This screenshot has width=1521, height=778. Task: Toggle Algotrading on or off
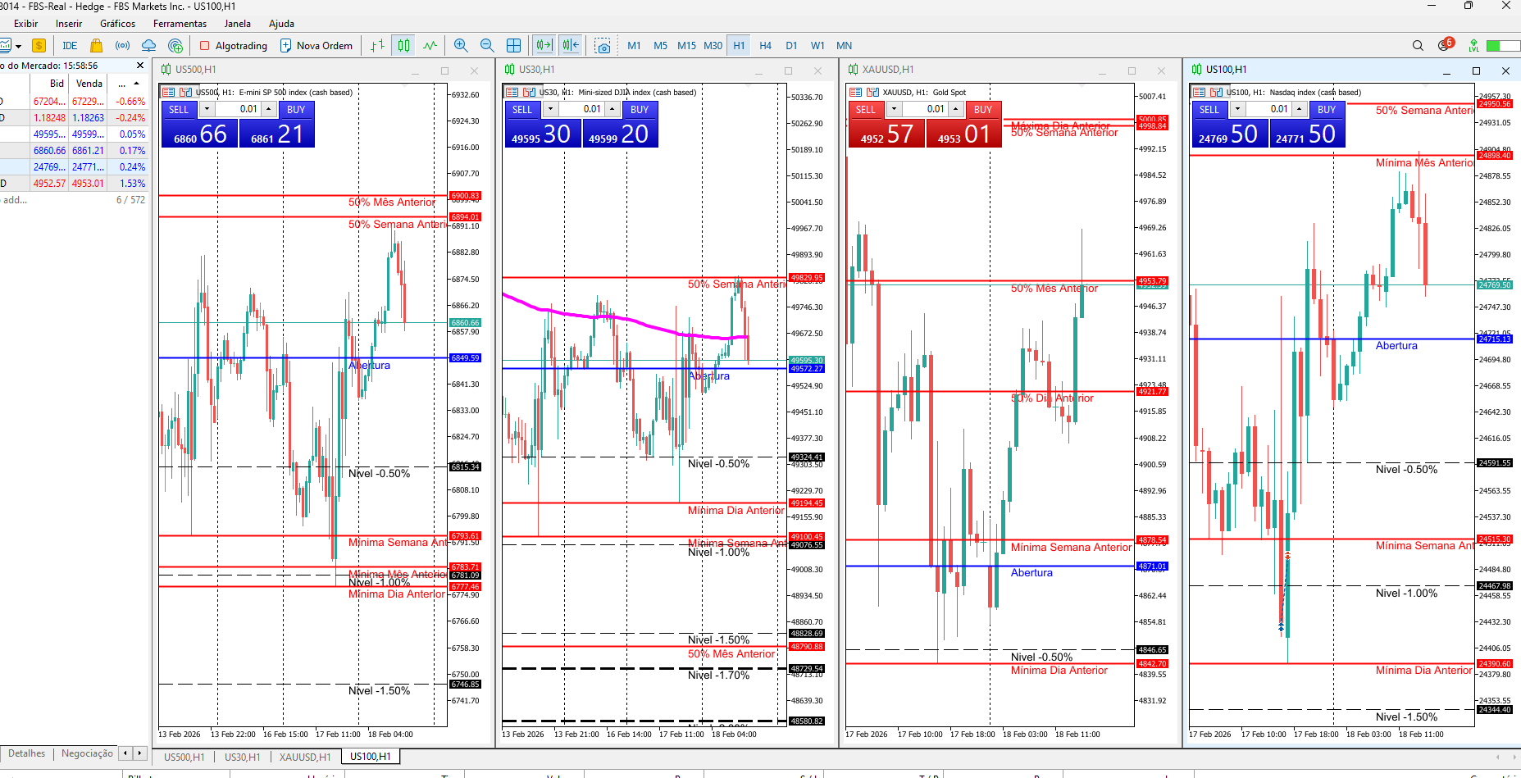click(234, 46)
